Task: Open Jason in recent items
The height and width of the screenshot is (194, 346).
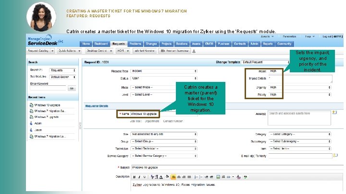Action: 38,130
